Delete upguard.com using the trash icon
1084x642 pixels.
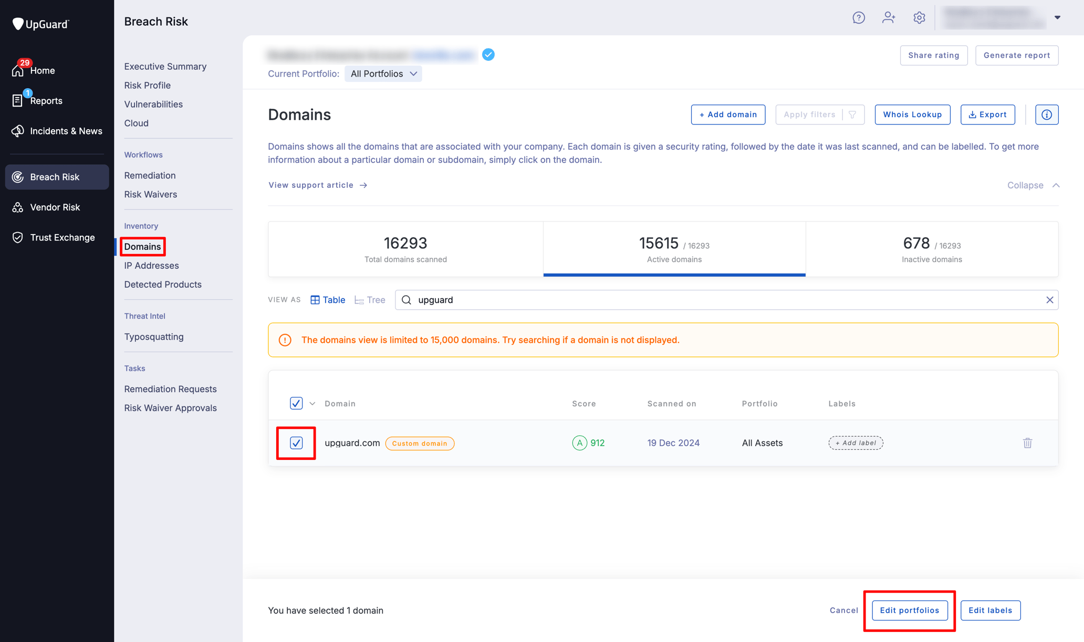click(x=1028, y=443)
